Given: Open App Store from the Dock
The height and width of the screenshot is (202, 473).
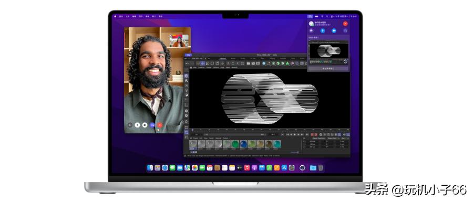Looking at the screenshot, I should tap(284, 168).
